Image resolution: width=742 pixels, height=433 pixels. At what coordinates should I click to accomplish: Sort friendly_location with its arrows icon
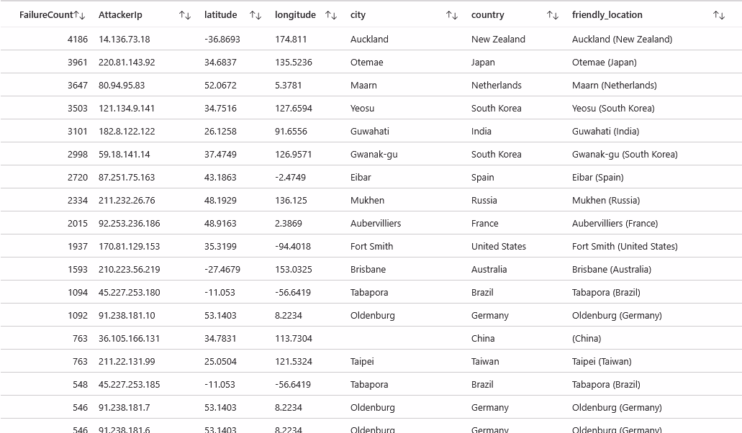[719, 15]
